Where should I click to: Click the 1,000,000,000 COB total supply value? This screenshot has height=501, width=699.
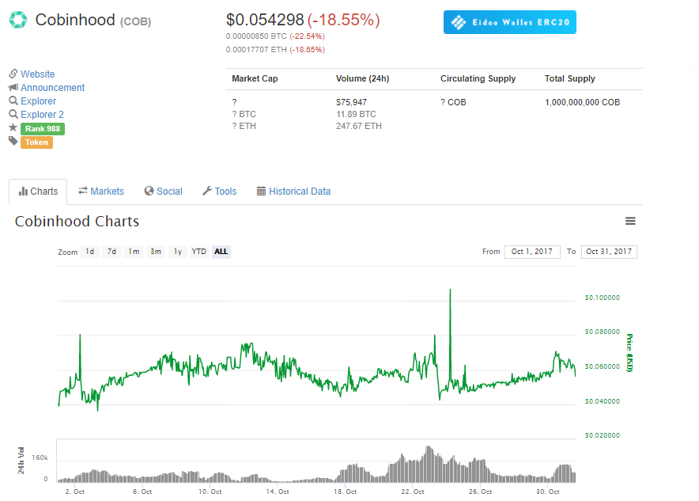[x=582, y=102]
